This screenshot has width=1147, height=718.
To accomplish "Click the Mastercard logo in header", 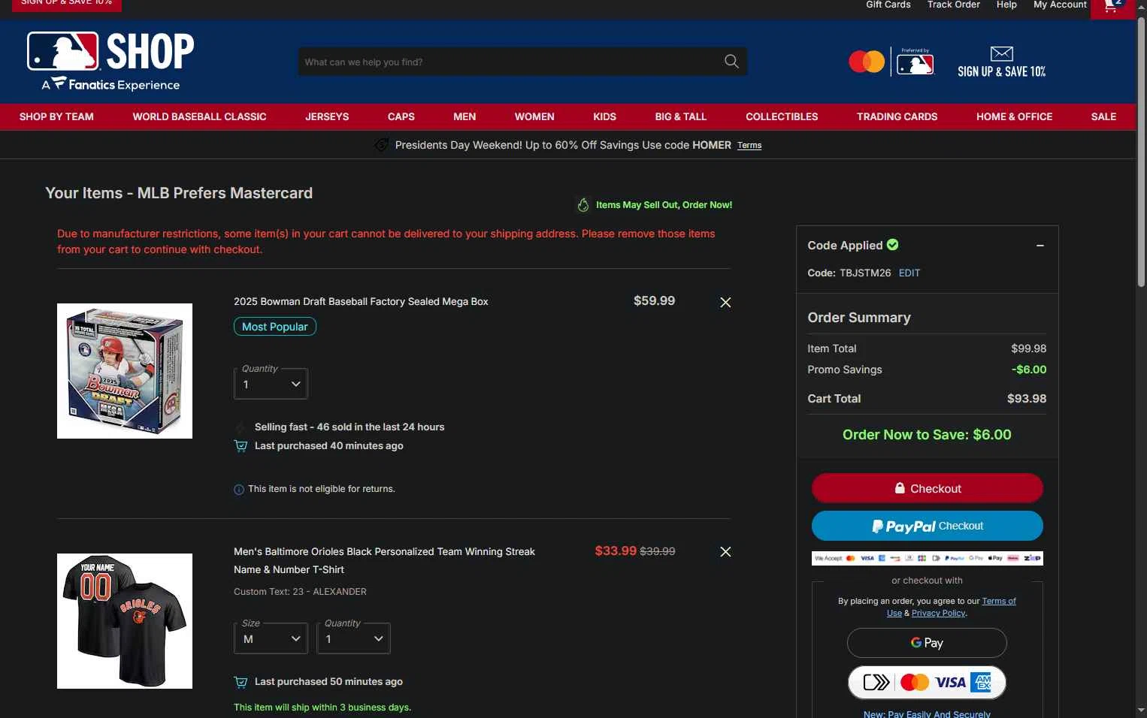I will coord(867,62).
